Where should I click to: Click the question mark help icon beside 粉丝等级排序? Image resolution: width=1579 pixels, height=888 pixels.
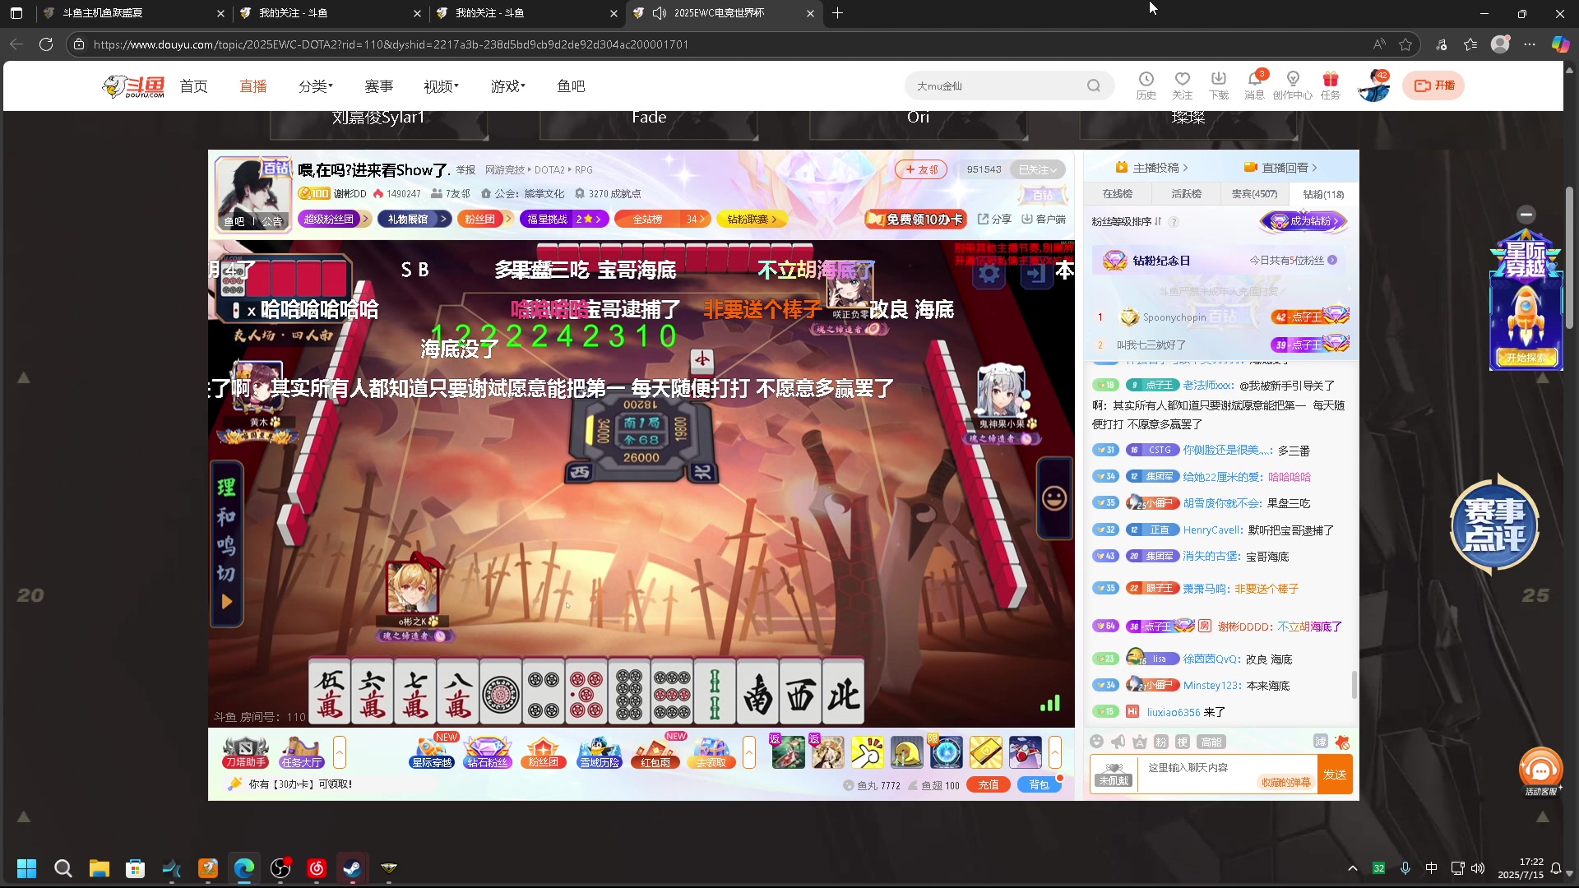tap(1174, 222)
